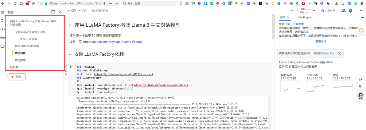This screenshot has width=366, height=130.
Task: Open the address bar three-dots menu
Action: [111, 3]
